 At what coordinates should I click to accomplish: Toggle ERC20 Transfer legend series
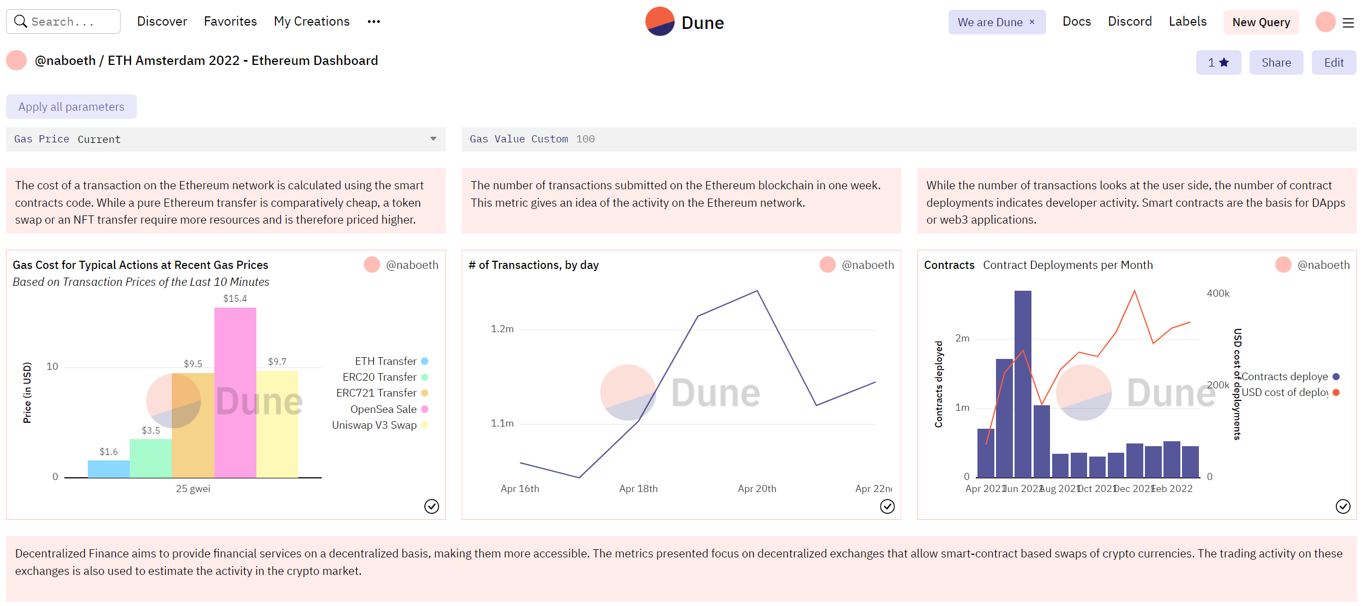385,377
